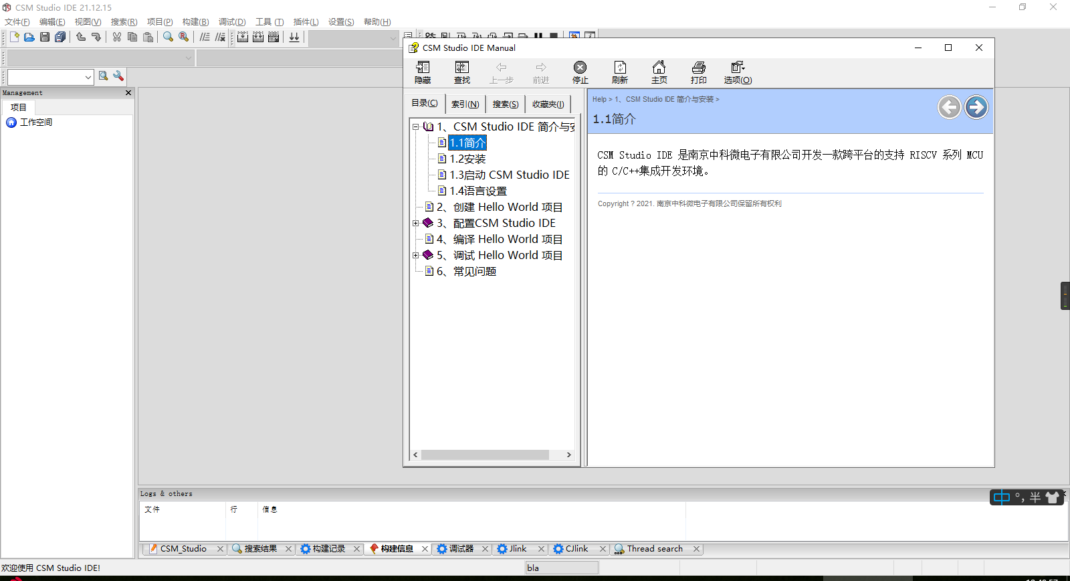
Task: Go to Manual home page (主页)
Action: (659, 72)
